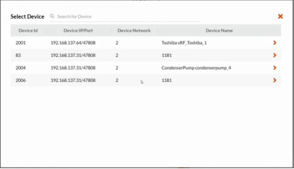Select device ID 2006 cell

pos(21,80)
